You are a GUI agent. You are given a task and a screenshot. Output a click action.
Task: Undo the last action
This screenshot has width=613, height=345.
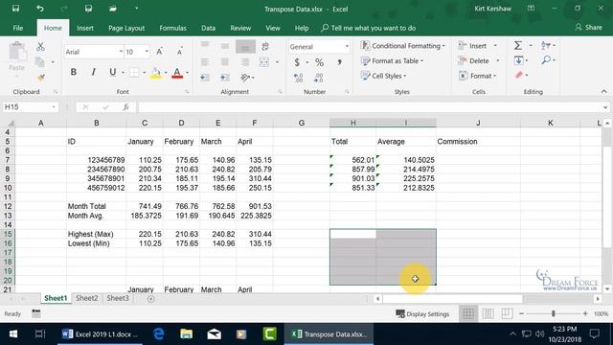pos(40,9)
